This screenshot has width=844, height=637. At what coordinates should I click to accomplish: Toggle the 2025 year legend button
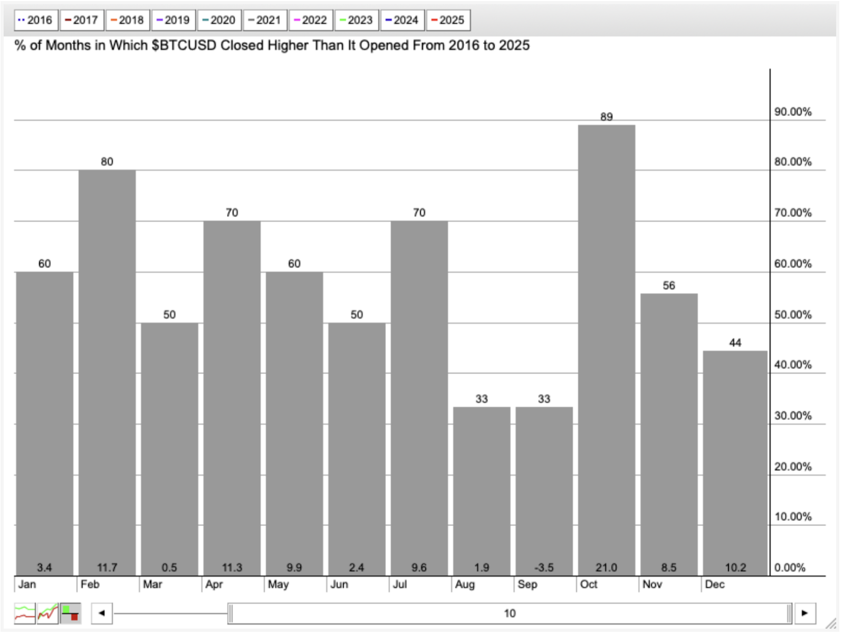click(x=448, y=20)
